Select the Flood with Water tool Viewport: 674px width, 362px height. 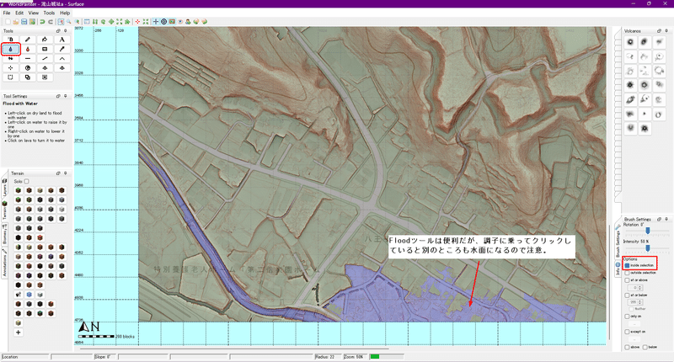(11, 49)
